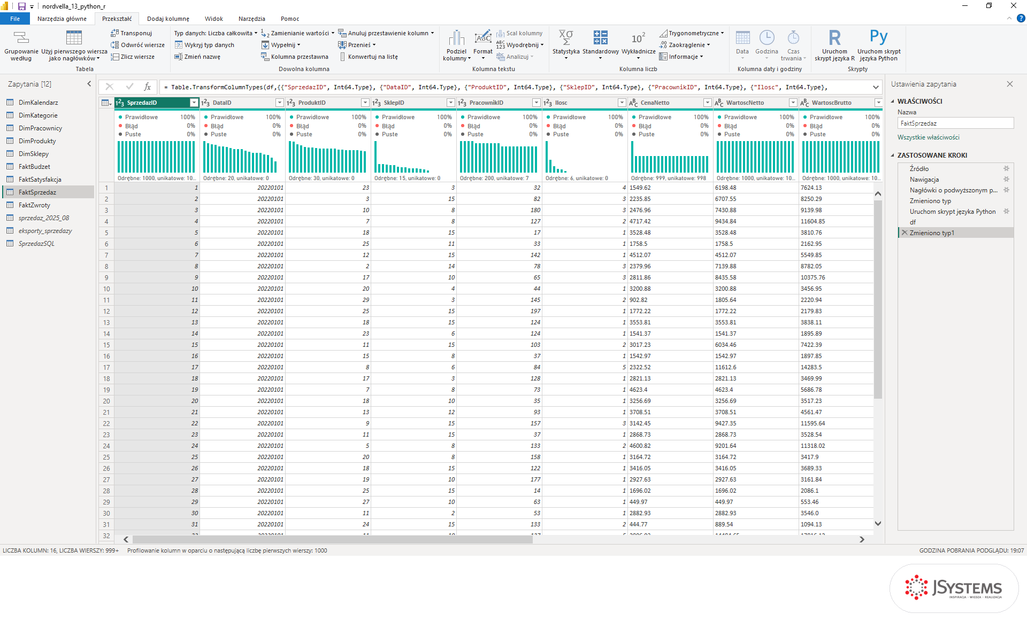Click Zlicz wiersze icon
The height and width of the screenshot is (621, 1027).
(x=114, y=57)
